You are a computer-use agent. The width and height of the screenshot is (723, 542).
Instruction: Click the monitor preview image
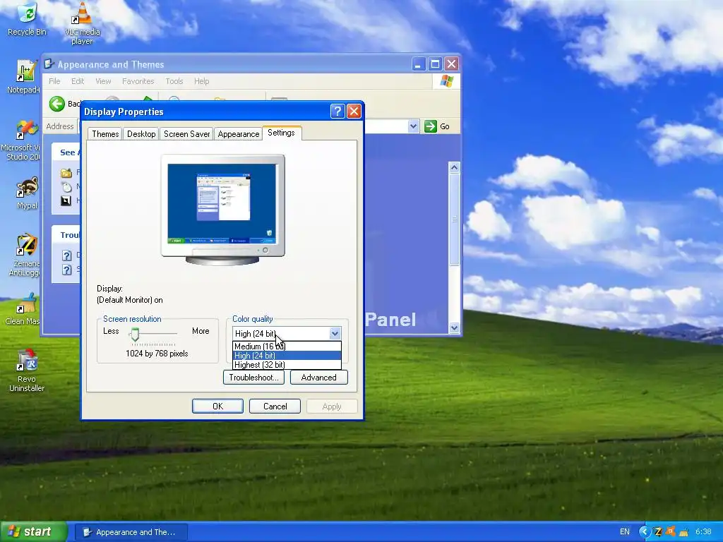pyautogui.click(x=222, y=210)
